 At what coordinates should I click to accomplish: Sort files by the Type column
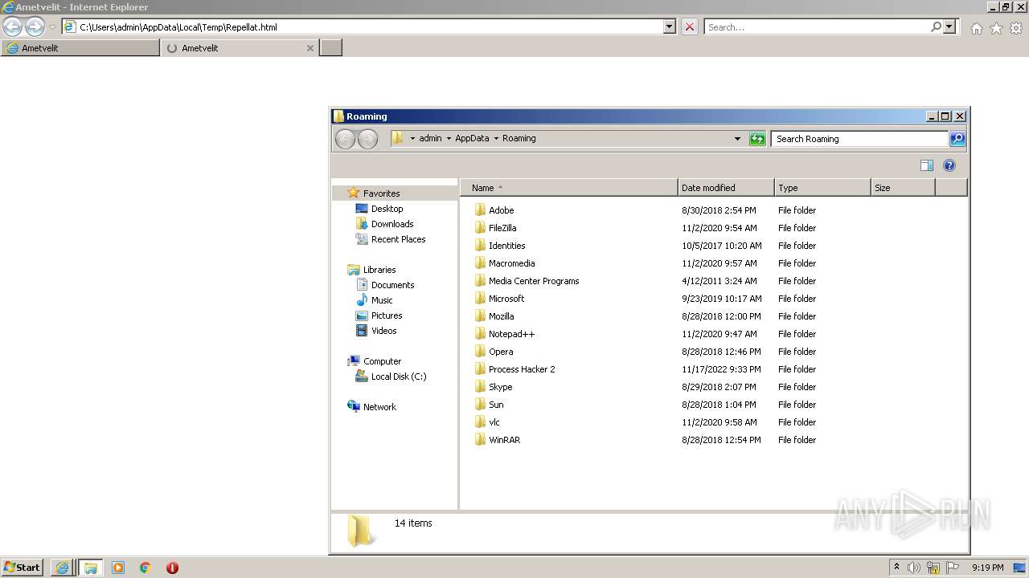pos(822,188)
